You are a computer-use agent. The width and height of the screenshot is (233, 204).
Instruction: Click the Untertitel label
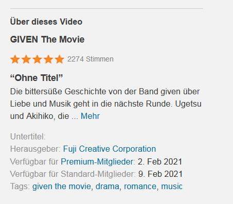click(28, 136)
